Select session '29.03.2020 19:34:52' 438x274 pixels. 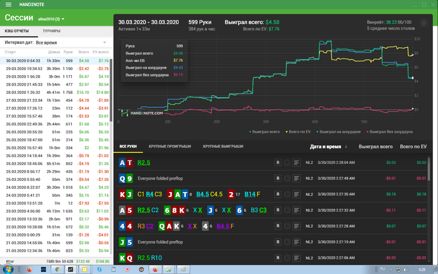(x=55, y=69)
